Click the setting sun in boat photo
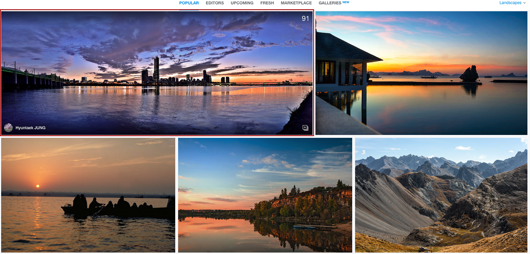Image resolution: width=530 pixels, height=254 pixels. [x=38, y=186]
